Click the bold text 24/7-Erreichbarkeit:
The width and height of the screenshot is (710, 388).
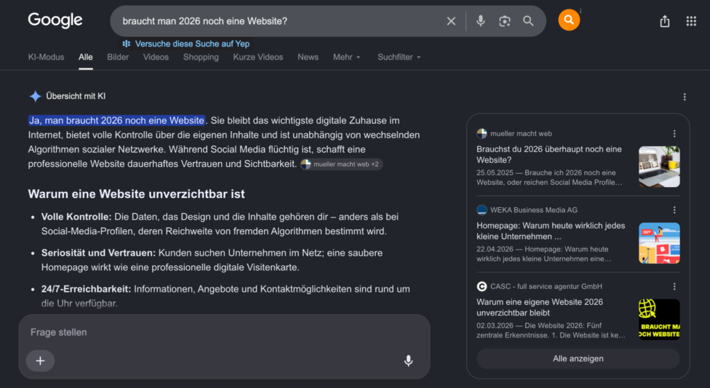click(86, 289)
